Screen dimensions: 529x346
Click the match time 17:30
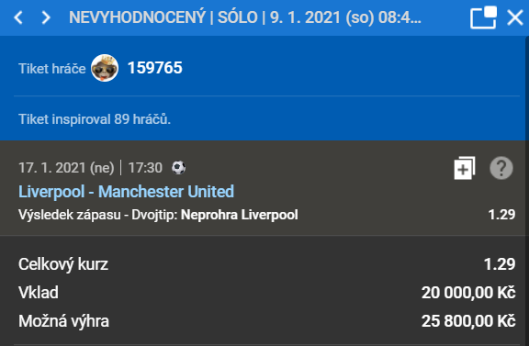click(145, 168)
